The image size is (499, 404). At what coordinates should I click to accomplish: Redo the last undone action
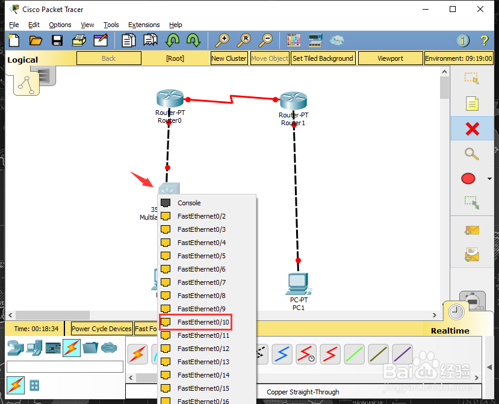(193, 40)
